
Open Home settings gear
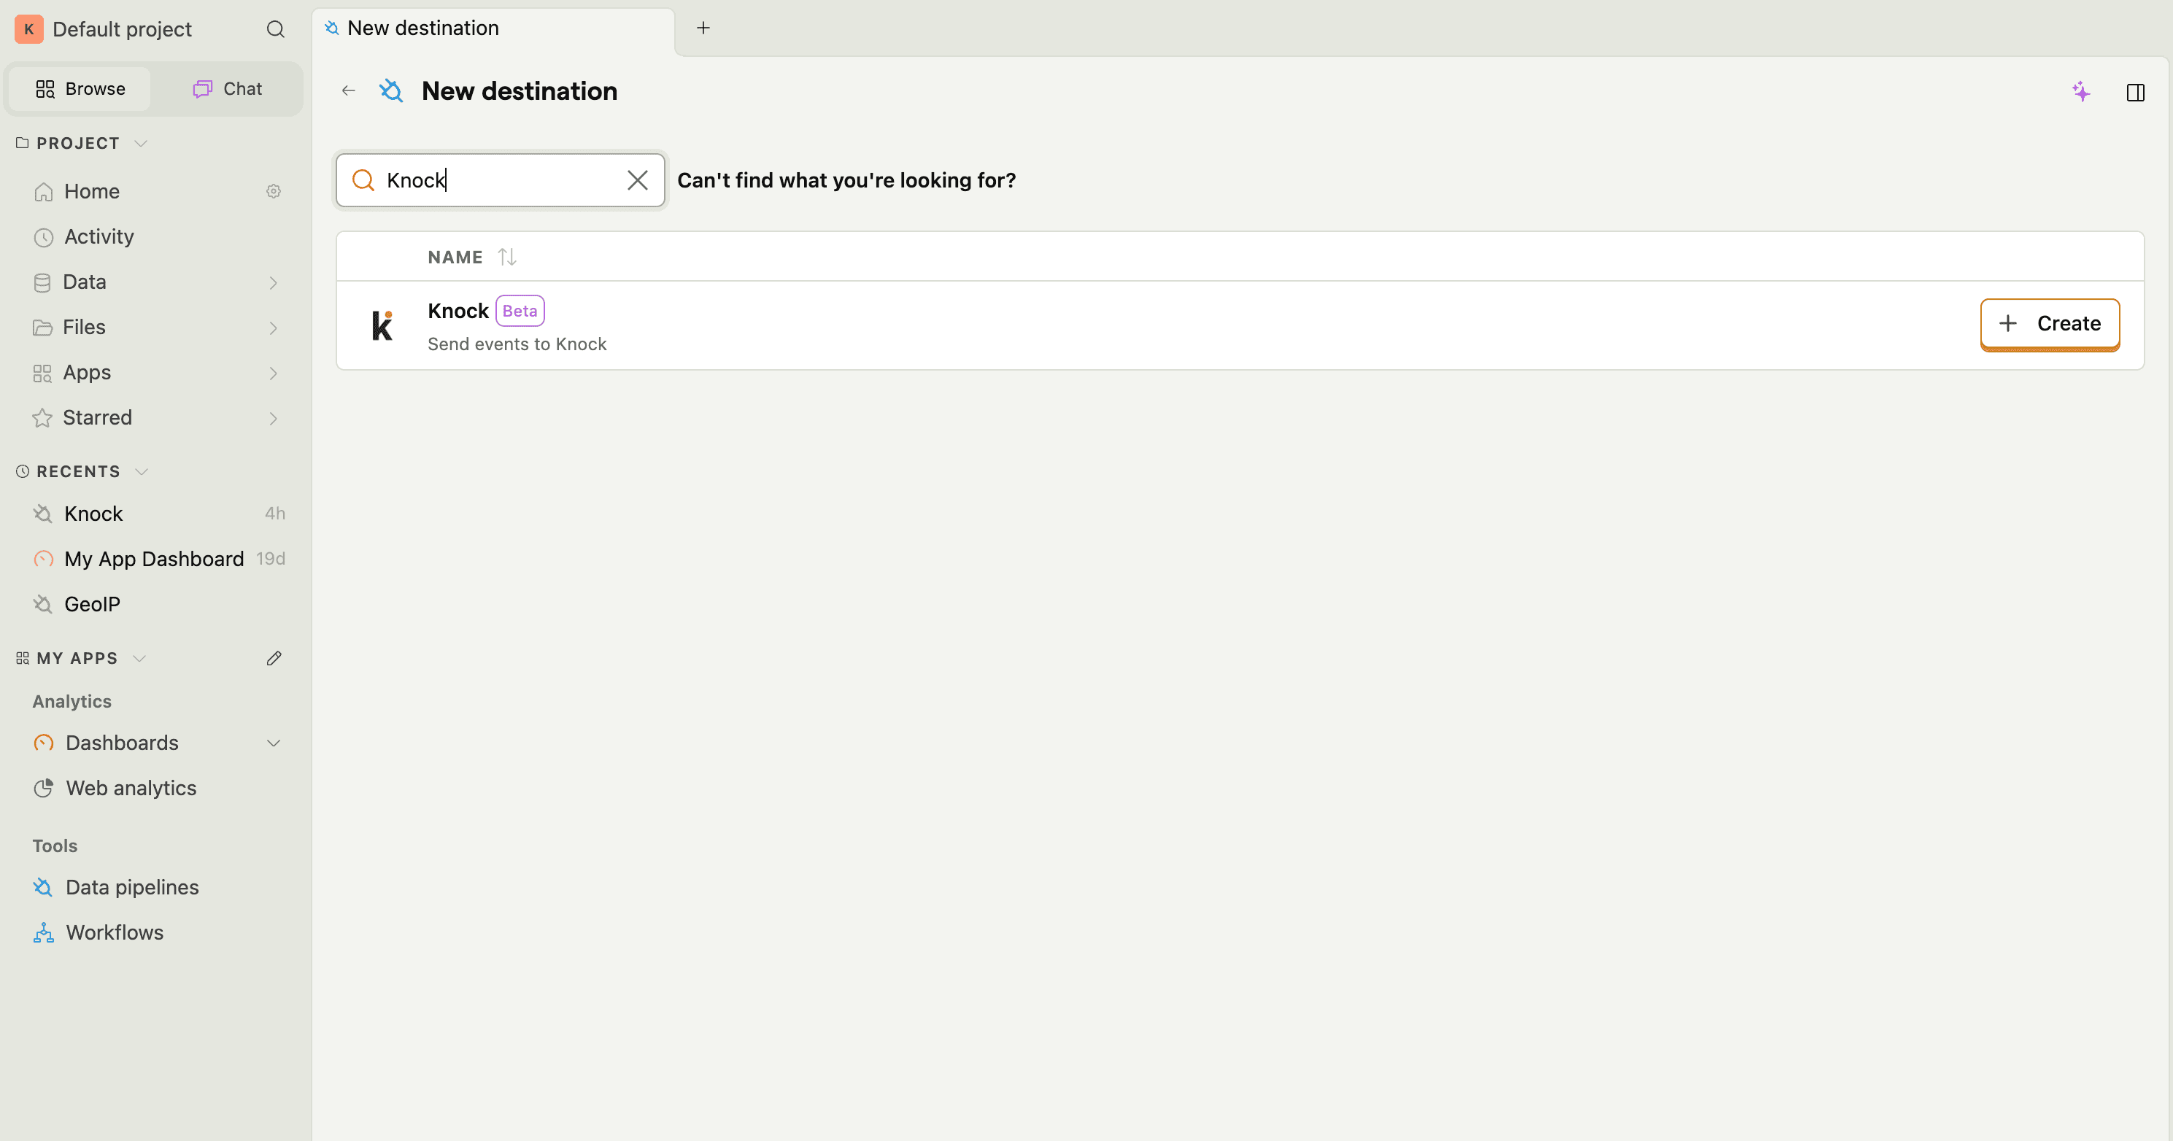point(274,190)
